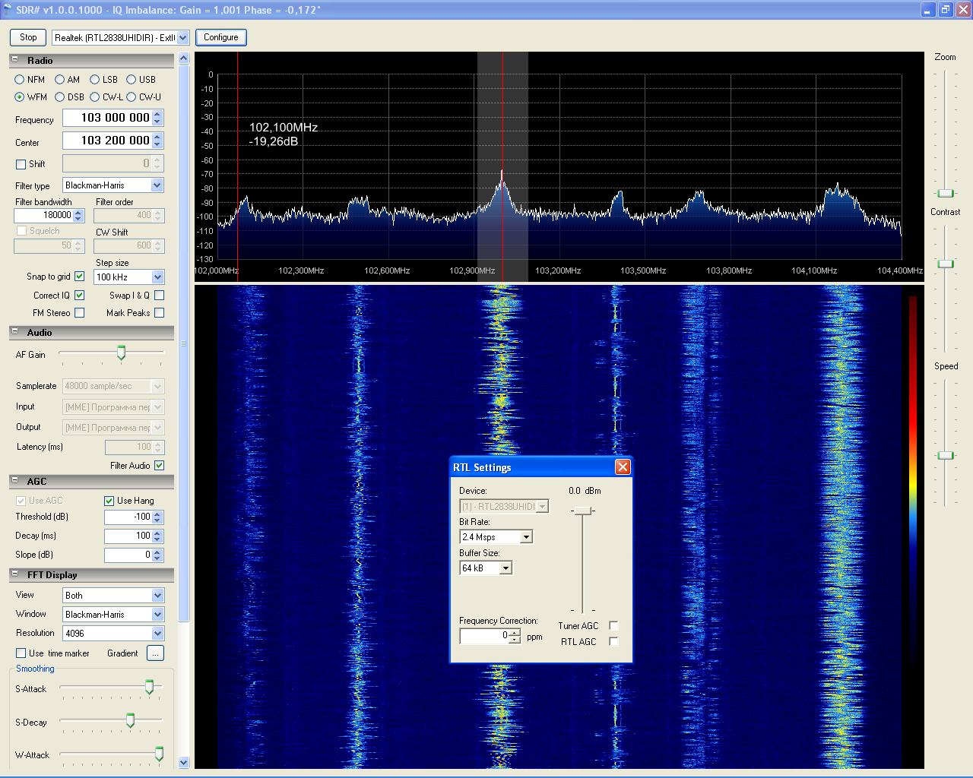This screenshot has height=778, width=973.
Task: Toggle the Snap to grid checkbox
Action: 80,277
